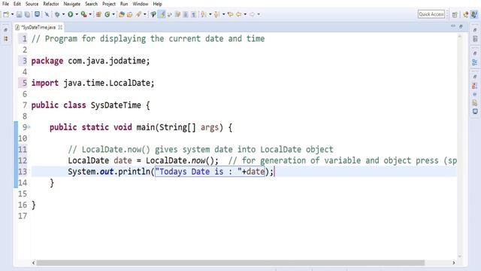Open the Help menu
This screenshot has width=481, height=271.
click(157, 4)
